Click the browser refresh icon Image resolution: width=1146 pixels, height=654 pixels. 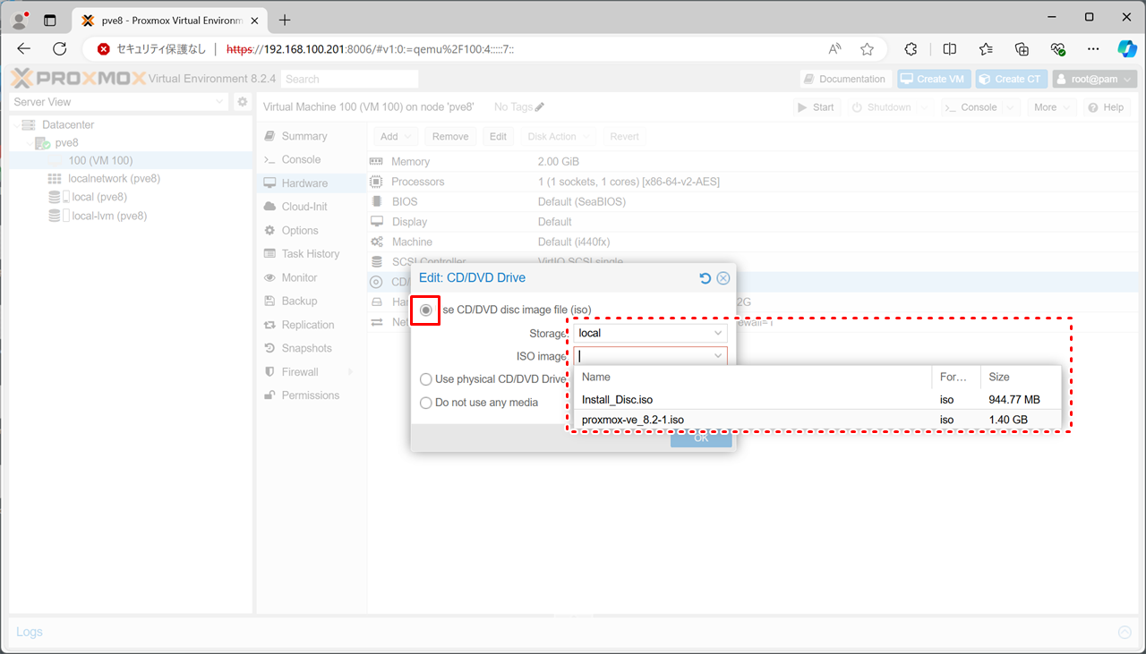point(60,49)
